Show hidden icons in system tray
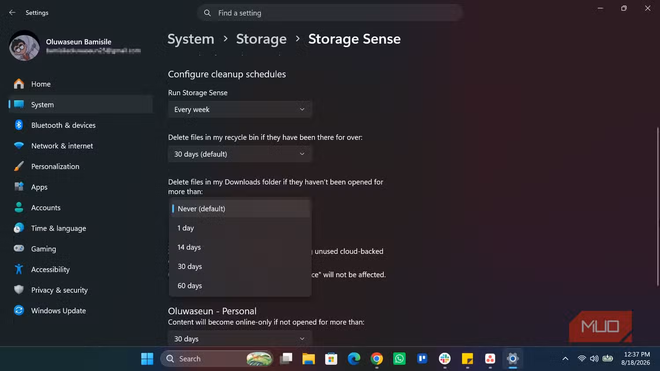This screenshot has height=371, width=660. point(565,359)
